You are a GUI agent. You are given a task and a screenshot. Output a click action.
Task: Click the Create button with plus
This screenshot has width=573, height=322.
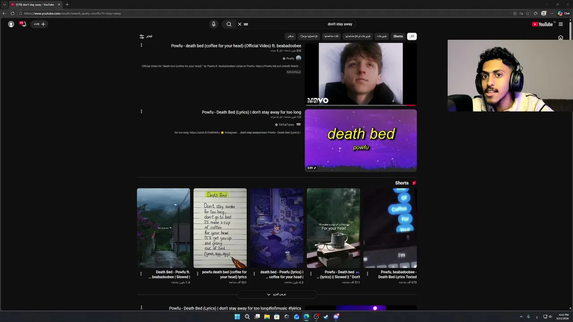[39, 24]
